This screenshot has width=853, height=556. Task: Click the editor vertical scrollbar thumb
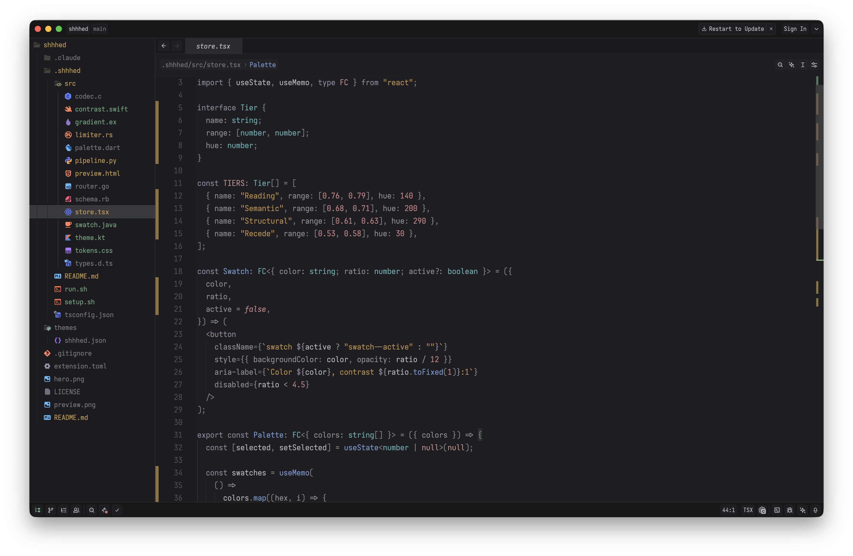pyautogui.click(x=819, y=157)
